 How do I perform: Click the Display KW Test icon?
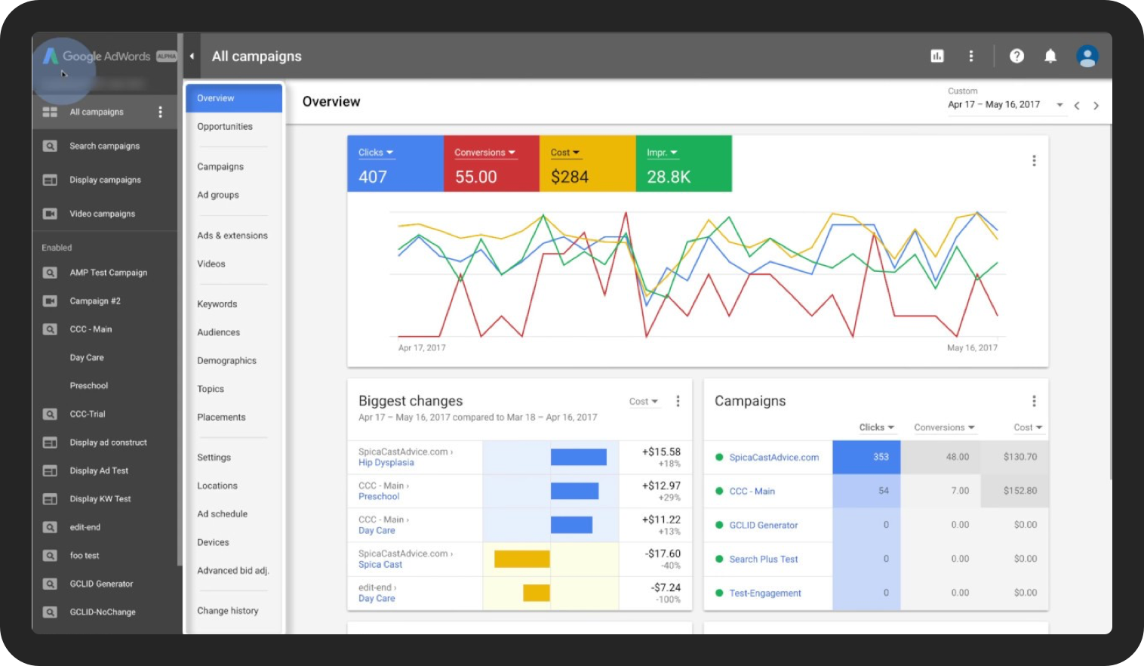click(50, 499)
